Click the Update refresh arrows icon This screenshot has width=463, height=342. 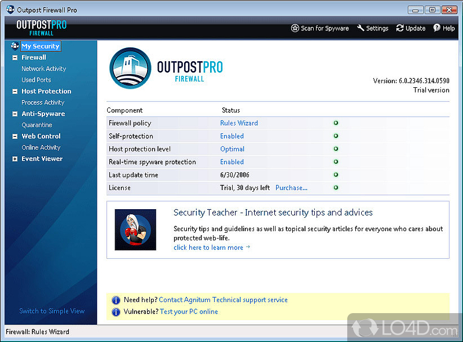pyautogui.click(x=400, y=28)
